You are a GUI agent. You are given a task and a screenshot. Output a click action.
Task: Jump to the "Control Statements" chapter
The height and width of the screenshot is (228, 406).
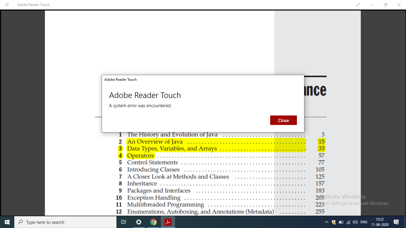[x=152, y=162]
